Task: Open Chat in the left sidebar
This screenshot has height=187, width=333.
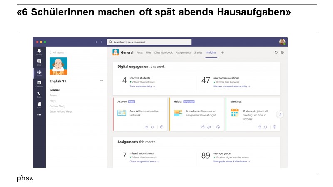Action: [x=39, y=63]
